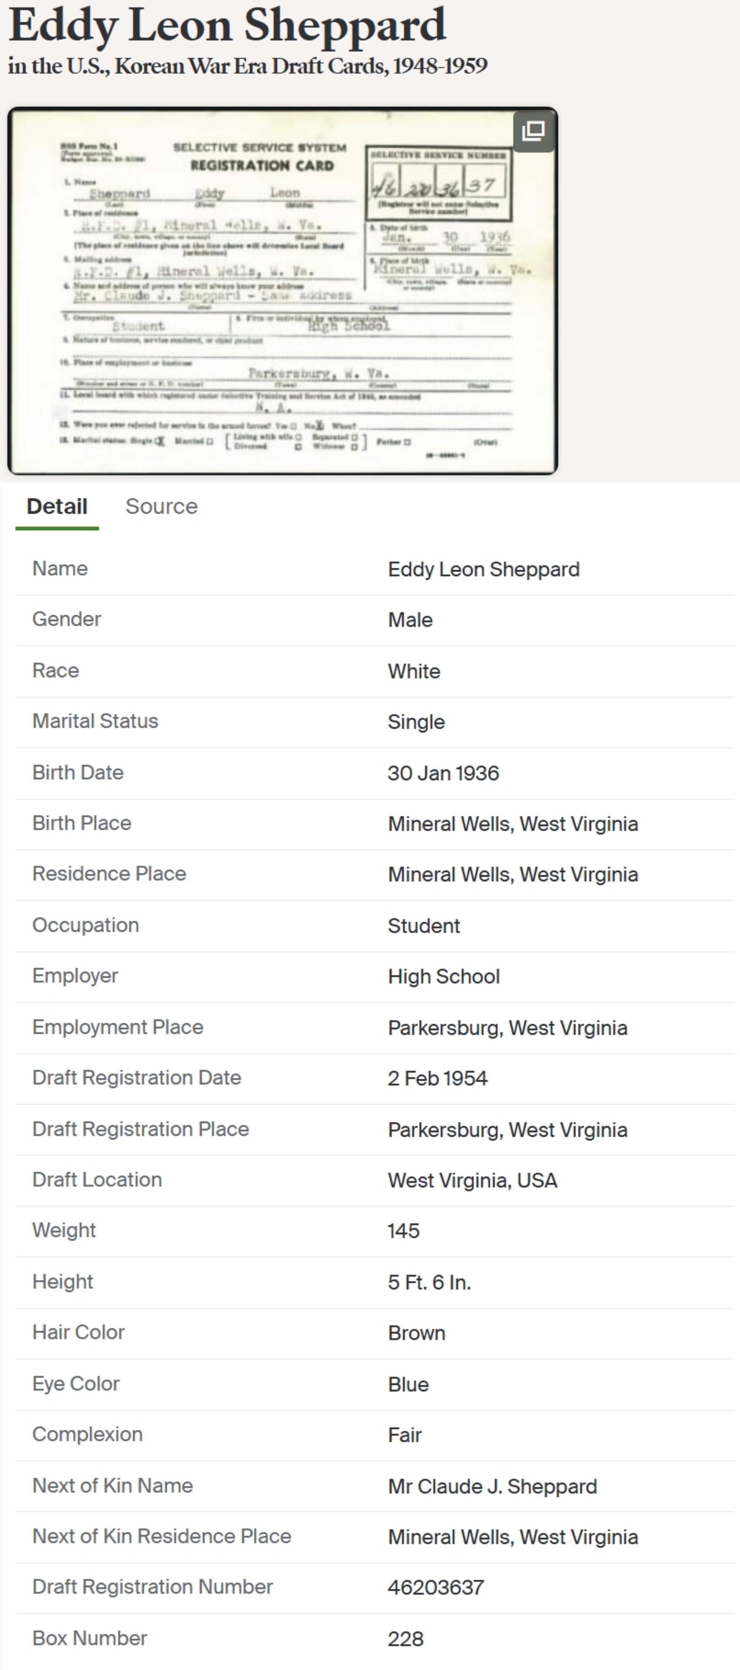Click the Mr Claude J. Sheppard name
The width and height of the screenshot is (740, 1670).
[x=492, y=1486]
